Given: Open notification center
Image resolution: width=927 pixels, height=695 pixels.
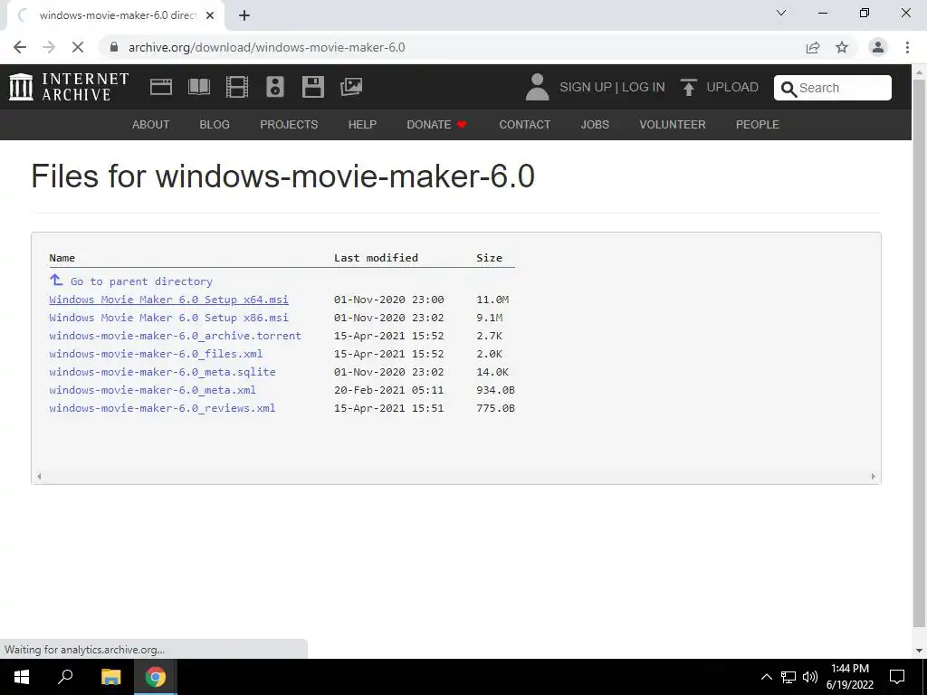Looking at the screenshot, I should [x=897, y=677].
